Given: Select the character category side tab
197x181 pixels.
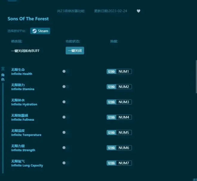Looking at the screenshot, I should 3,75.
